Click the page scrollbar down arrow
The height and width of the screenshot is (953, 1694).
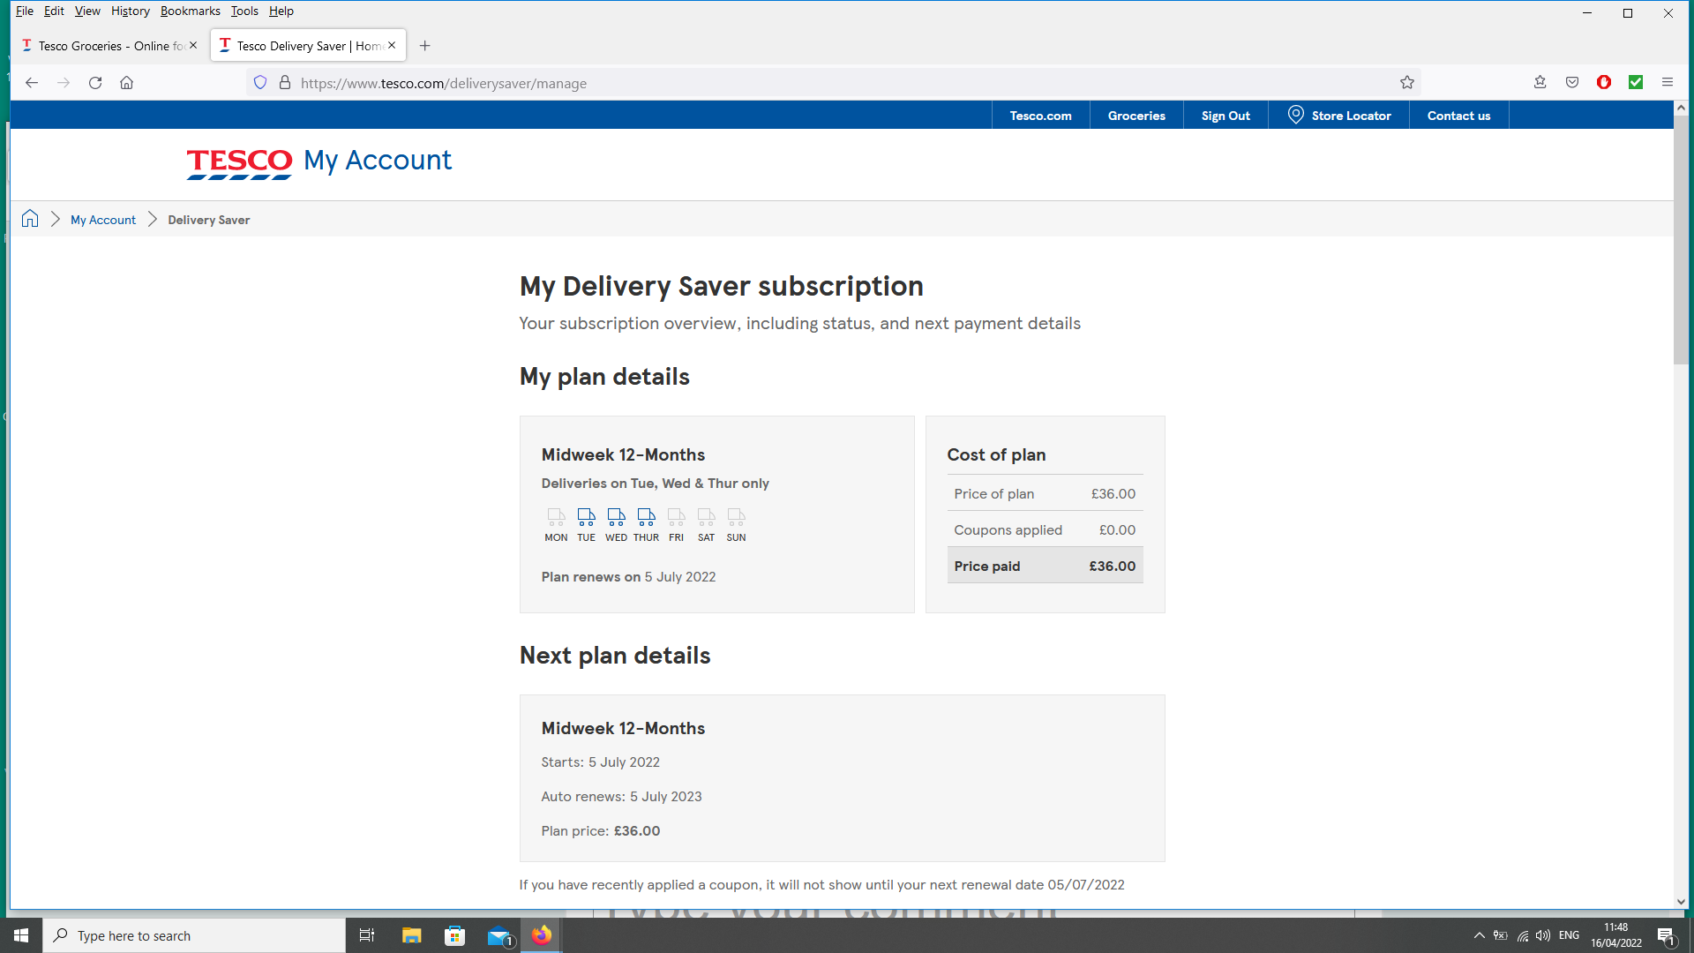pos(1681,902)
